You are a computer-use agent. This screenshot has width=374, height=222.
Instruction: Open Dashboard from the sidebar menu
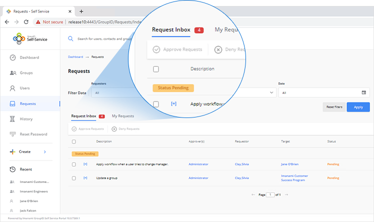(x=29, y=57)
